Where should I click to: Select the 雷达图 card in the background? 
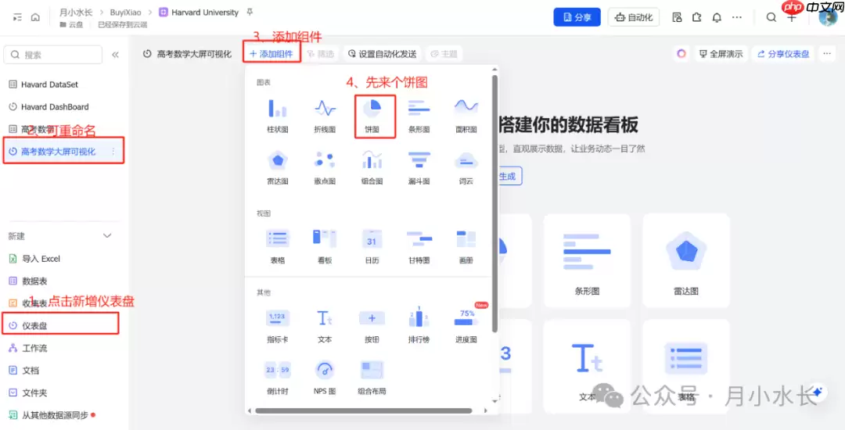click(x=686, y=261)
